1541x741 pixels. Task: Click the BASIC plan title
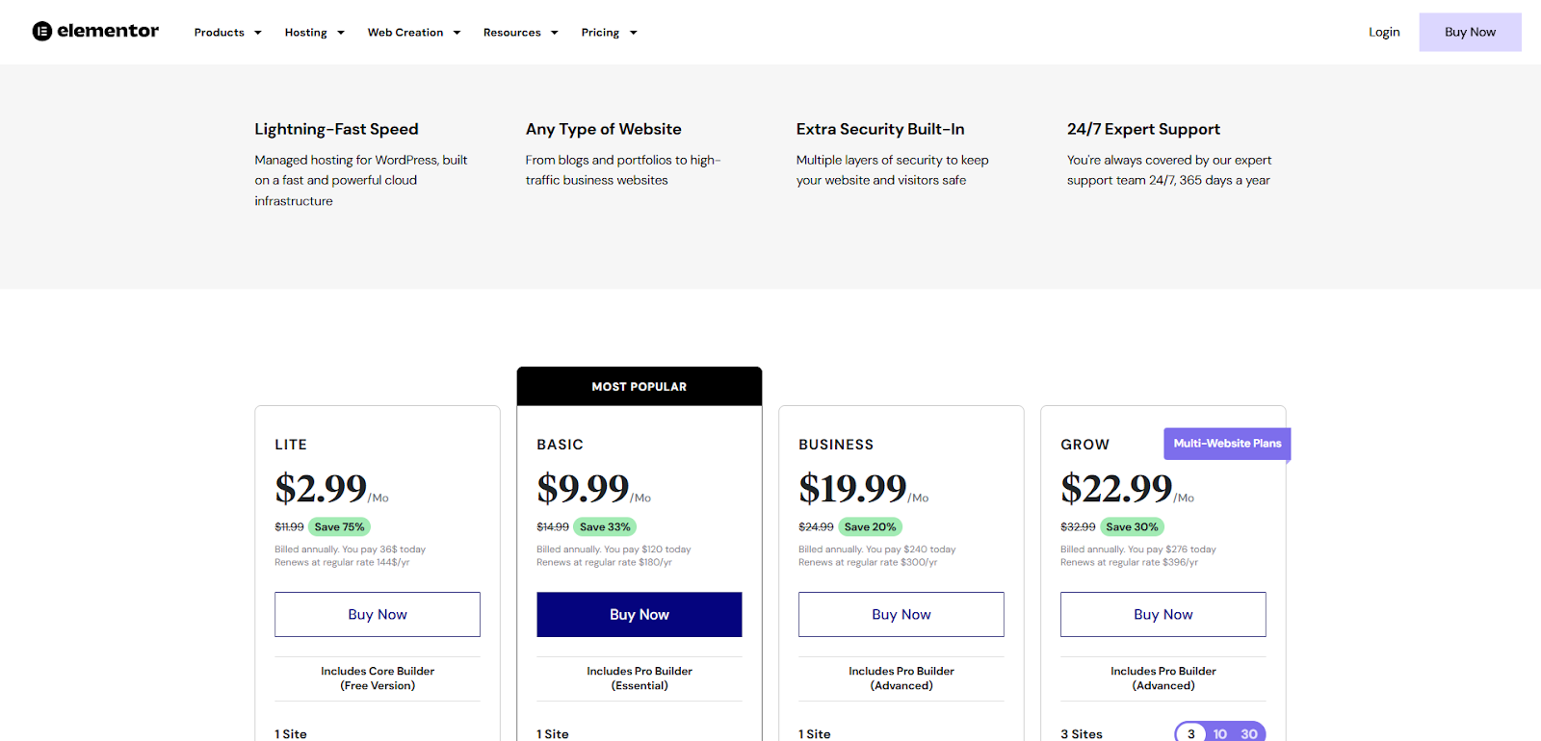560,445
